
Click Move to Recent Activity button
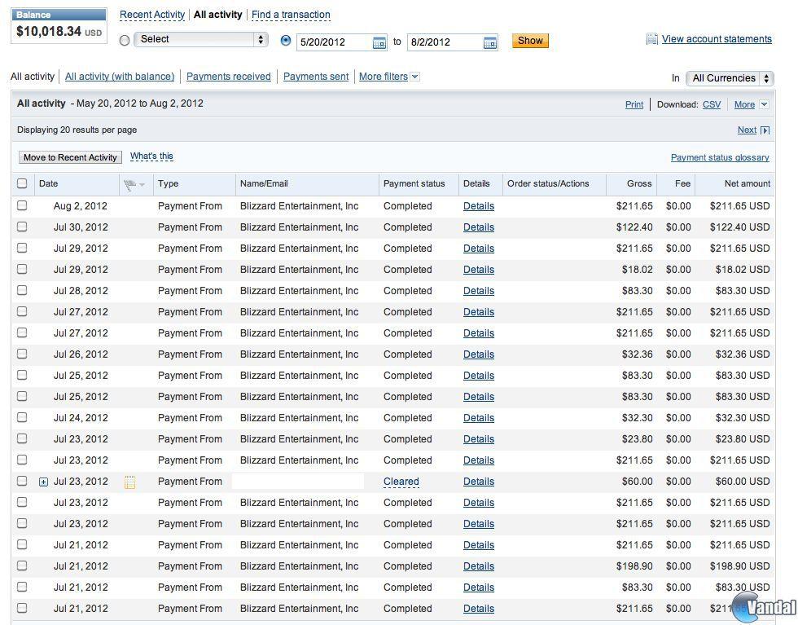click(70, 157)
